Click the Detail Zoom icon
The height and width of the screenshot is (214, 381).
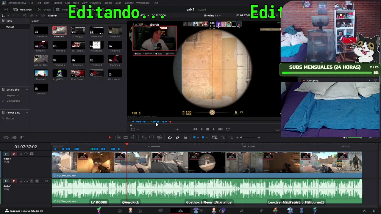224,137
